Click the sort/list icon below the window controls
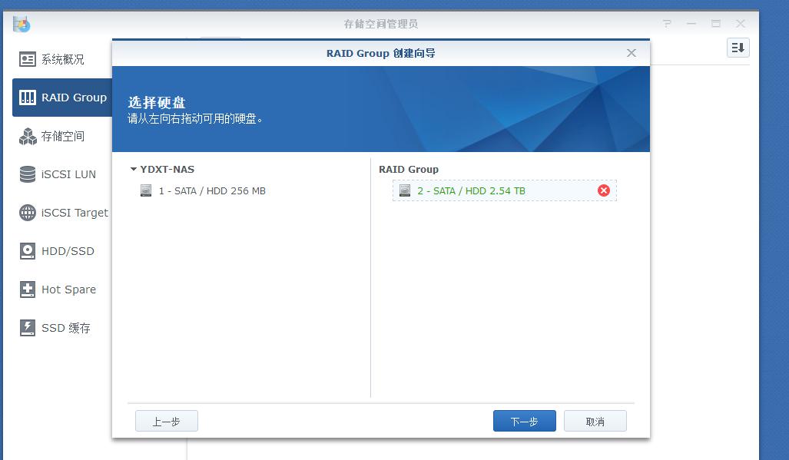This screenshot has width=789, height=460. (x=738, y=48)
